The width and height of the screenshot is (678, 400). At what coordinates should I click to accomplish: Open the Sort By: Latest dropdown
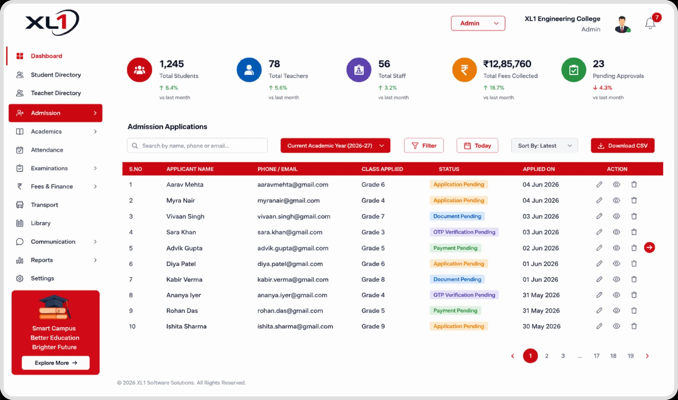[x=544, y=145]
